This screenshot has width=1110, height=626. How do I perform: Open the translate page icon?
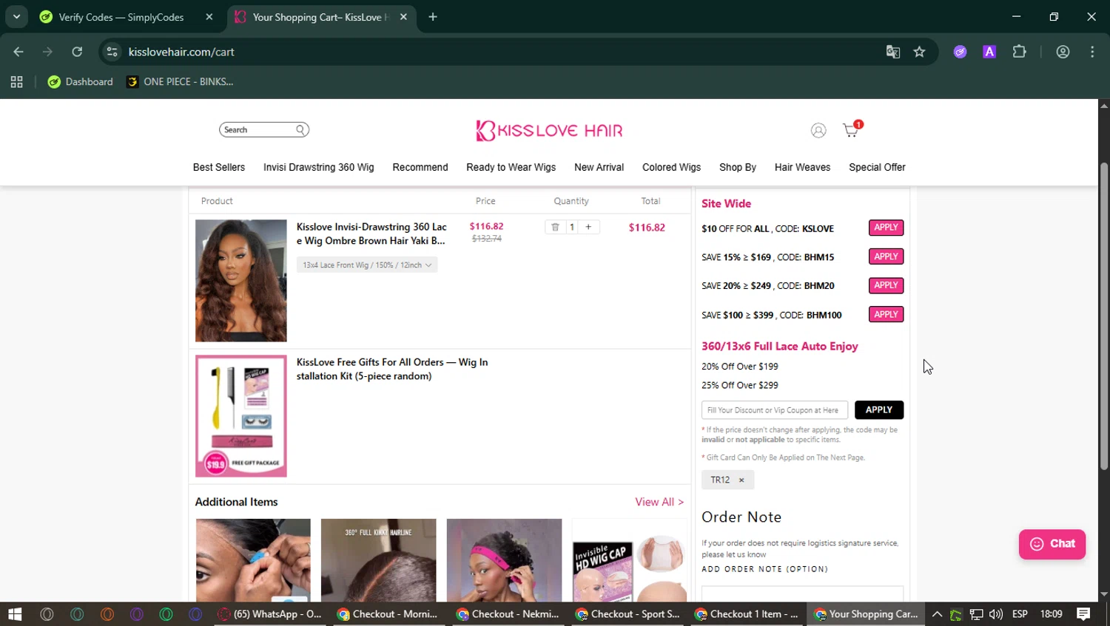pyautogui.click(x=893, y=52)
